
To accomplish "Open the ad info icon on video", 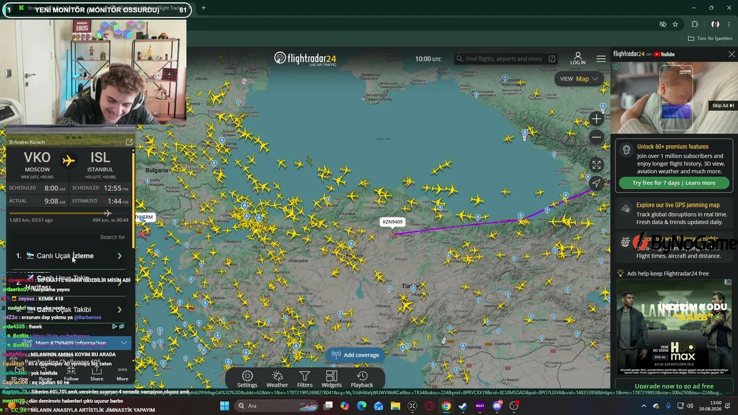I will pyautogui.click(x=615, y=67).
